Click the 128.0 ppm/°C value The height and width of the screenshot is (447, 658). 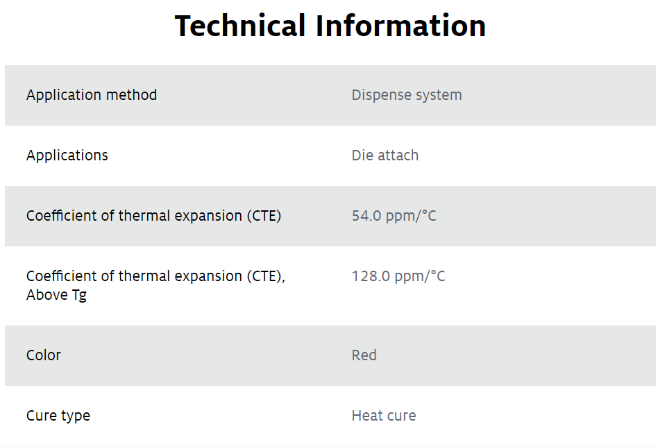(x=398, y=276)
